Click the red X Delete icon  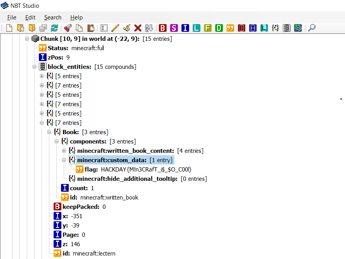[x=138, y=28]
